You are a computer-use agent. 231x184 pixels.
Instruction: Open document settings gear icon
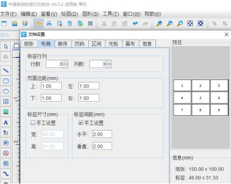pyautogui.click(x=39, y=24)
